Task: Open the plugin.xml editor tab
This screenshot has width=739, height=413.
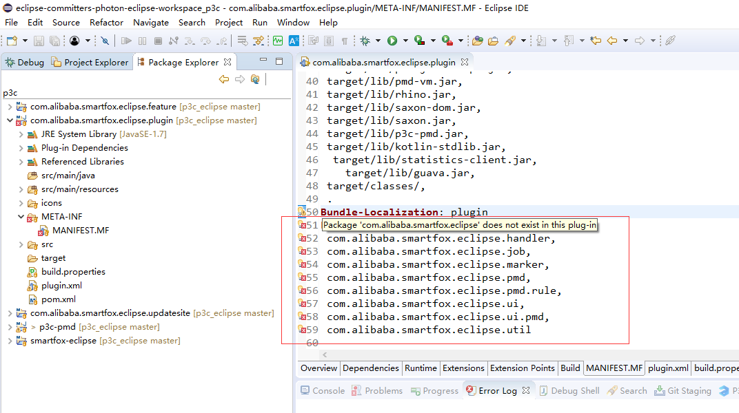Action: coord(668,368)
